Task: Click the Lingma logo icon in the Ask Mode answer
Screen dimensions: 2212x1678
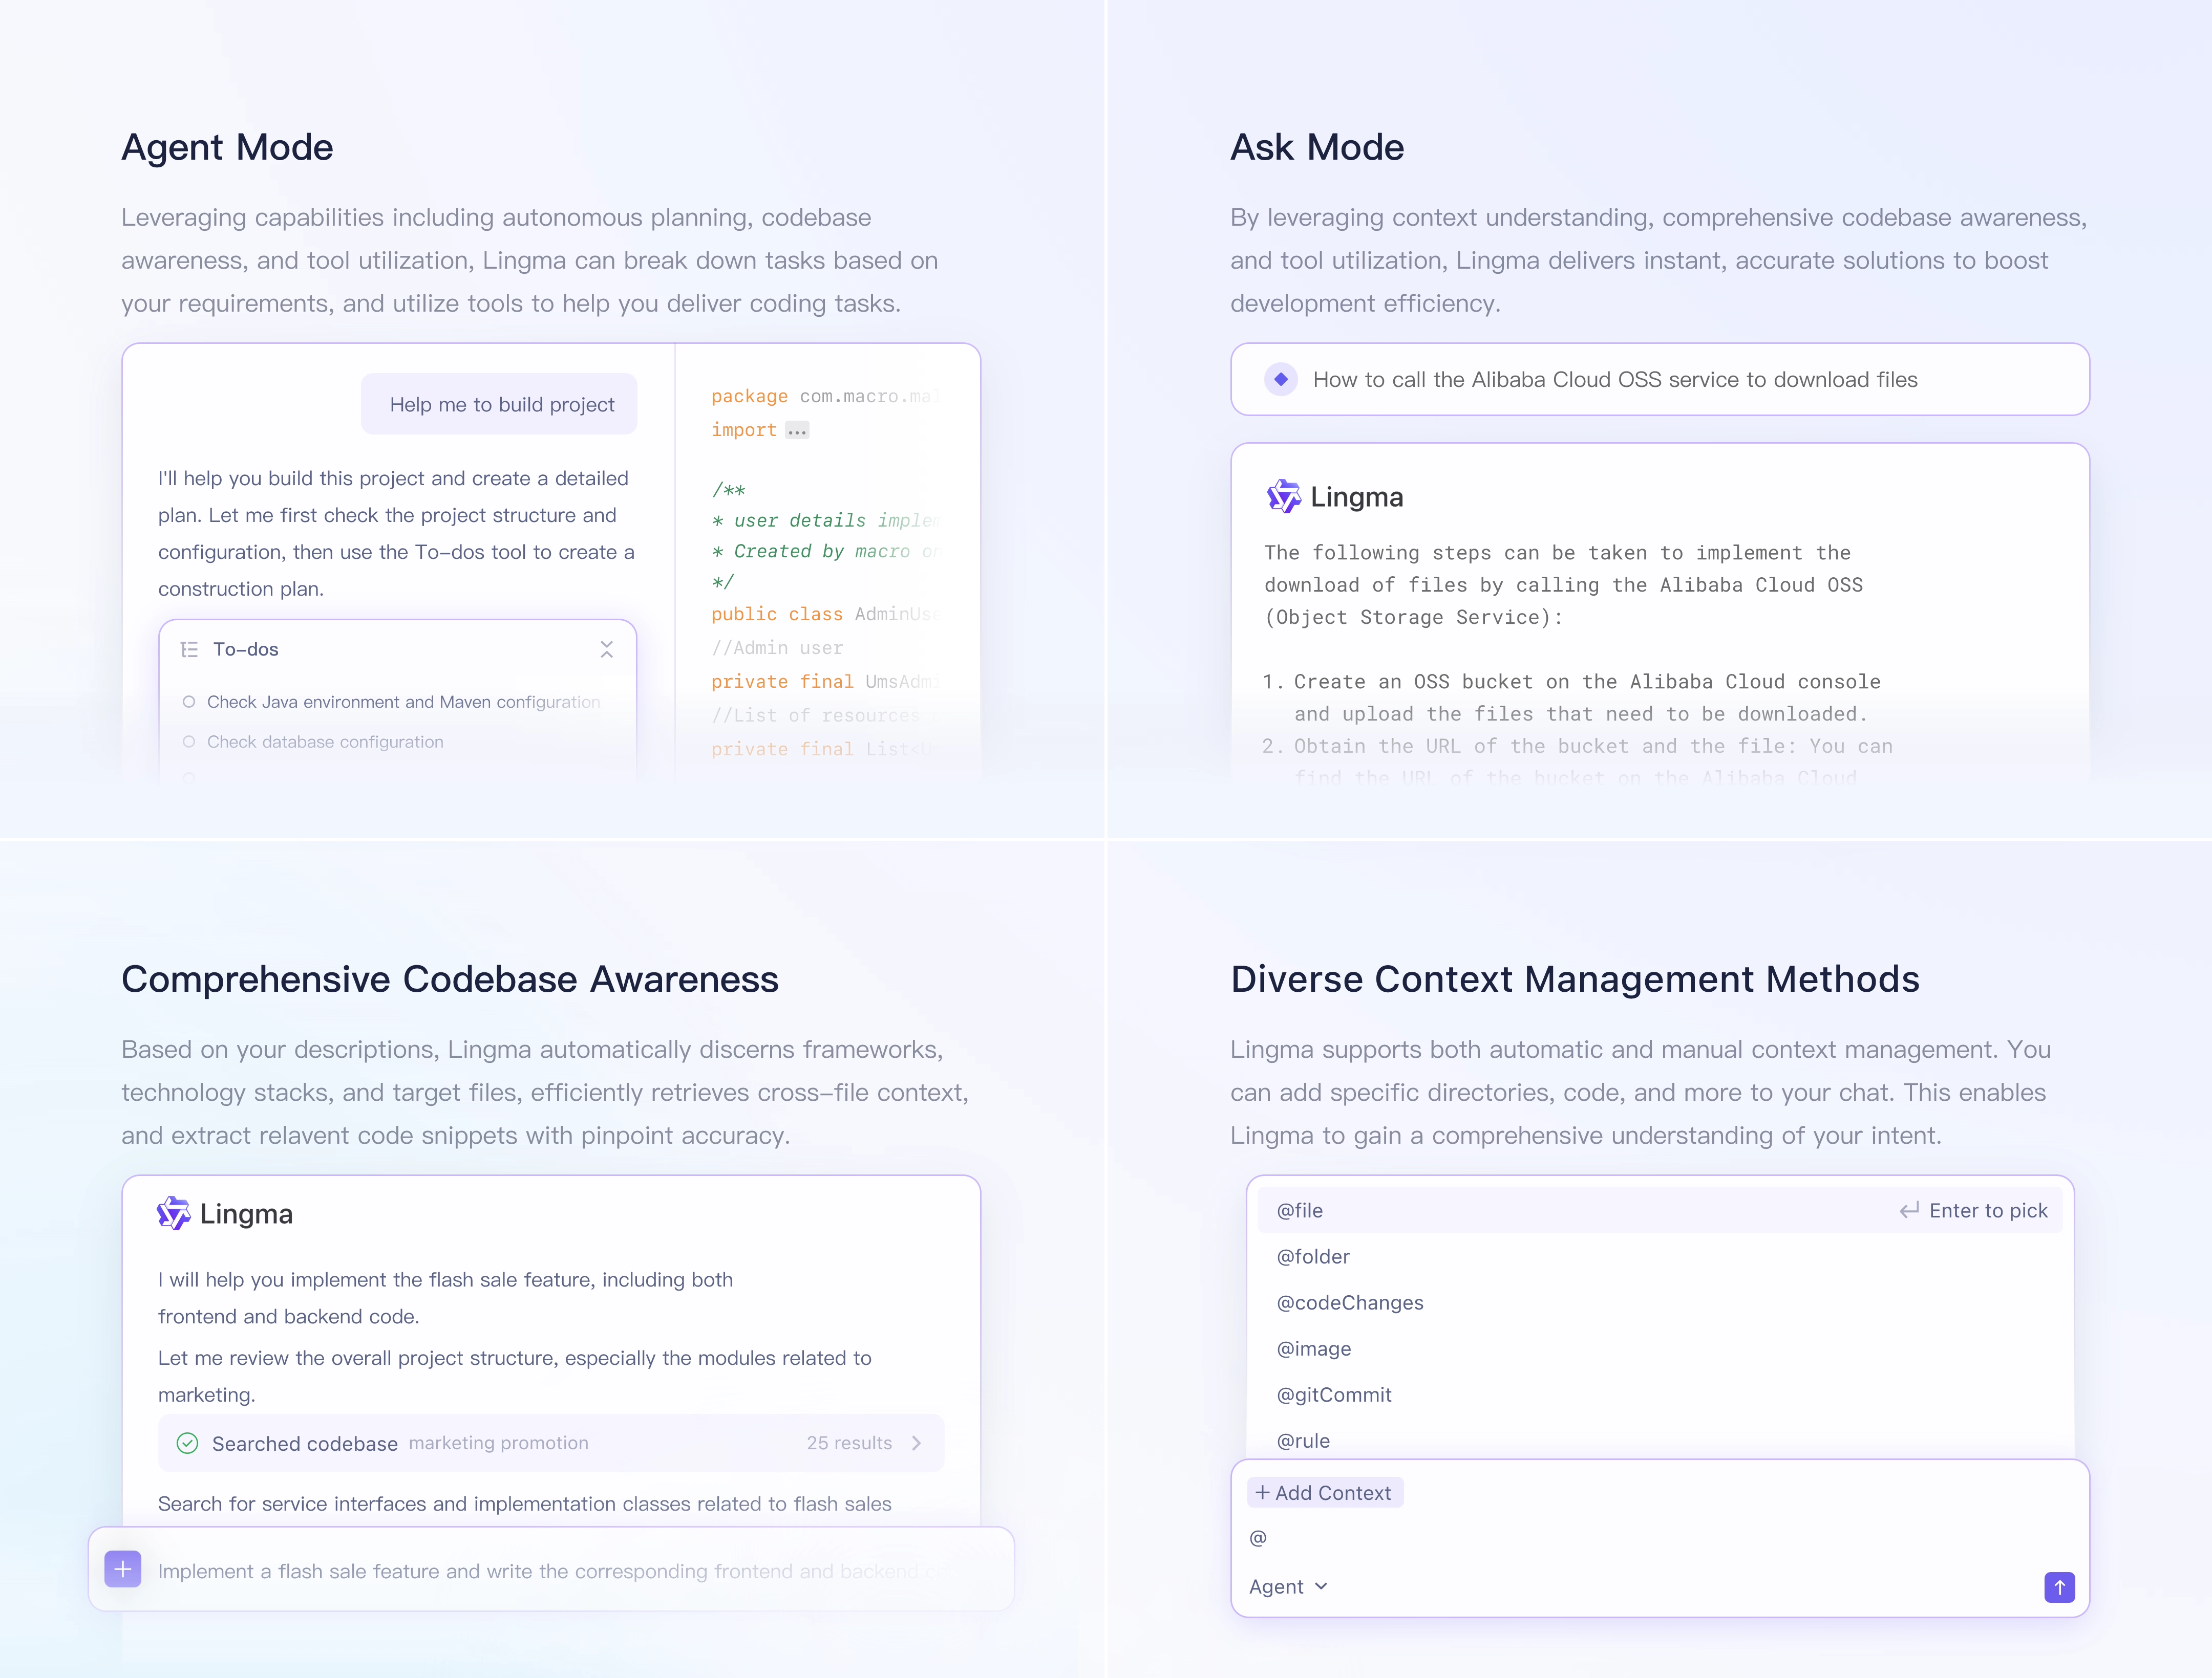Action: [x=1283, y=497]
